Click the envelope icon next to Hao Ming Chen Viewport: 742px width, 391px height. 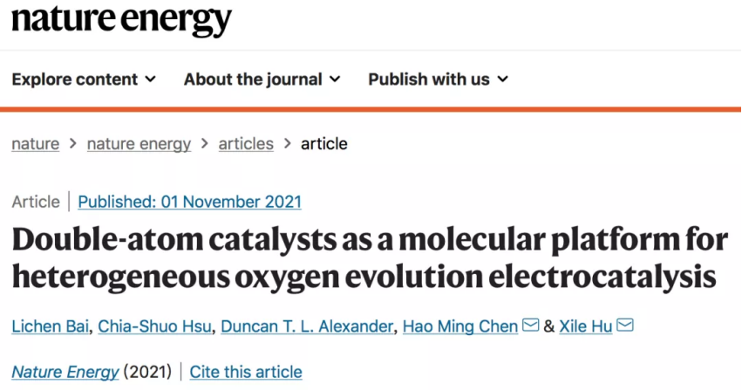[x=530, y=326]
